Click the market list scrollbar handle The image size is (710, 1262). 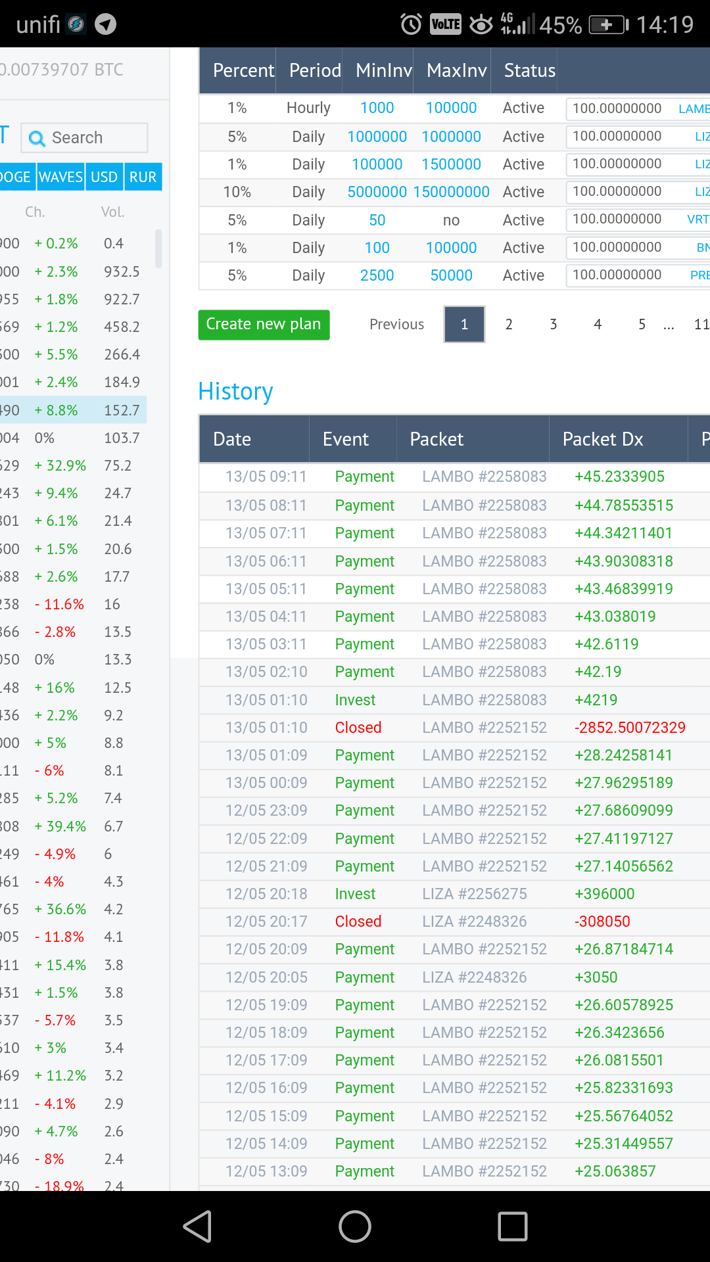tap(158, 248)
